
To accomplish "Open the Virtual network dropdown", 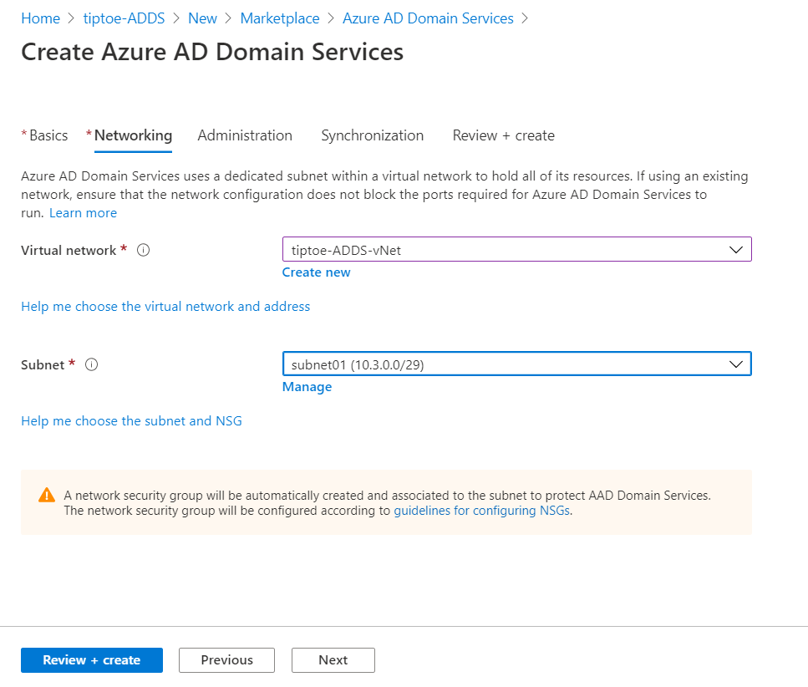I will [x=517, y=249].
